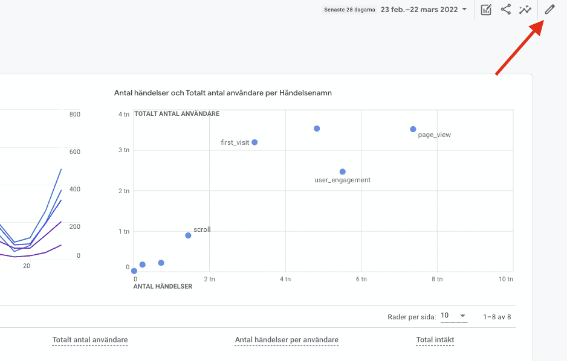Sort by "Totalt antal användare" column
Screen dimensions: 567x361
pos(90,340)
